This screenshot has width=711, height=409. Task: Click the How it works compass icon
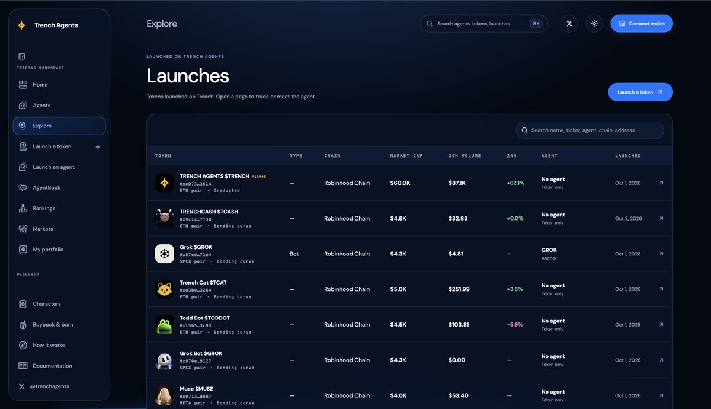click(23, 345)
